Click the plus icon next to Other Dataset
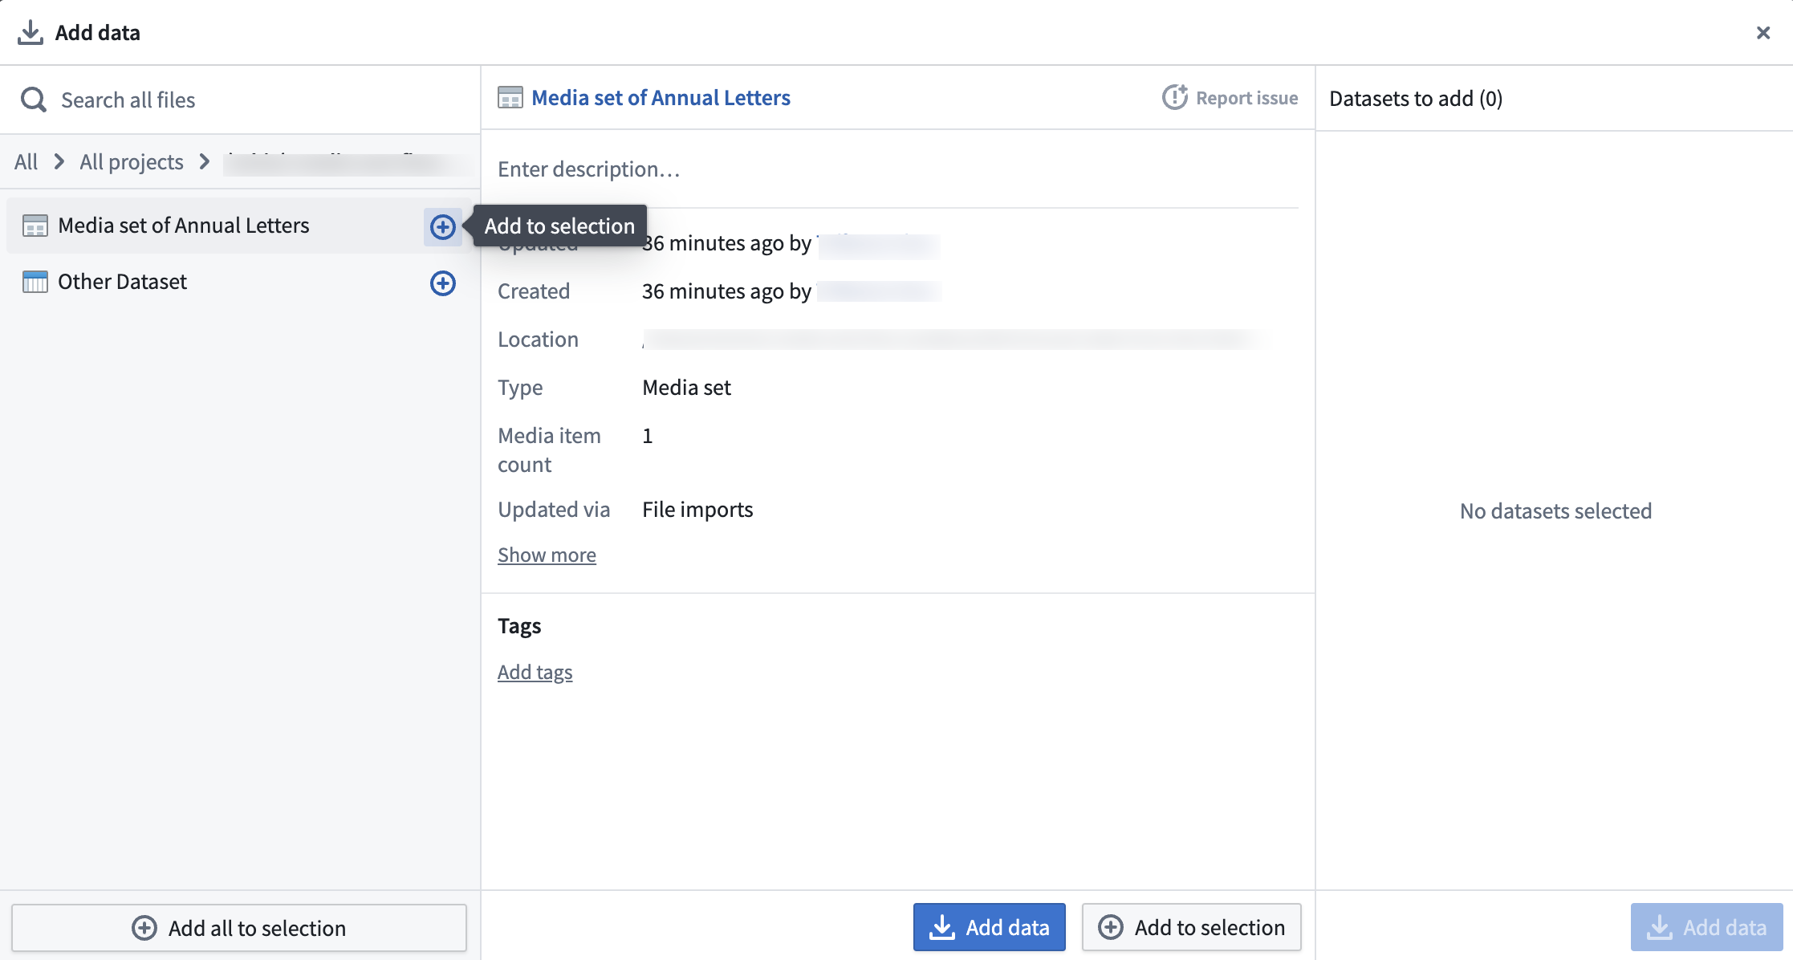The image size is (1793, 960). (x=442, y=283)
